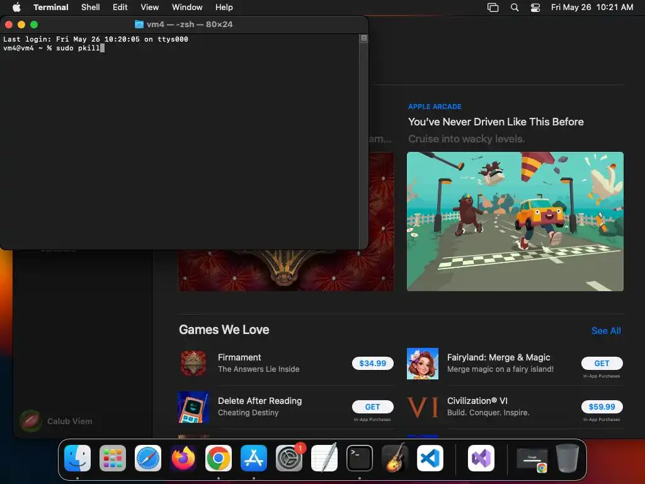Get Fairyland: Merge & Magic
The height and width of the screenshot is (484, 645).
[602, 364]
